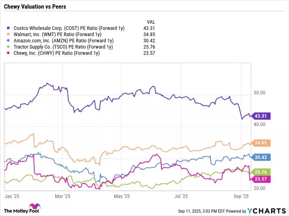
Task: Select the Chewy, Inc. legend label
Action: point(56,53)
